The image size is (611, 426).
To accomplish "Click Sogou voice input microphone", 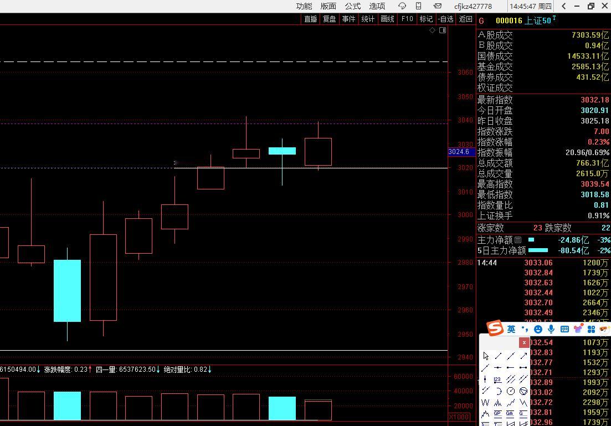I will click(x=551, y=330).
